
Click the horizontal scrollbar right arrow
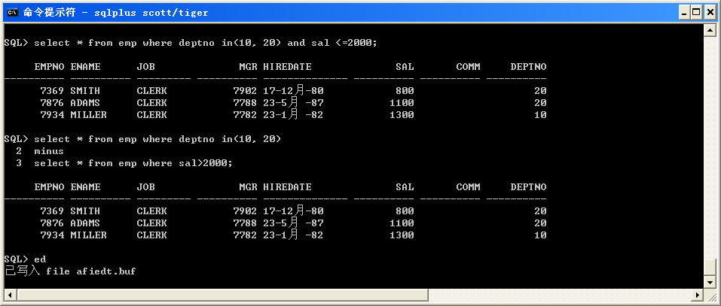click(697, 295)
